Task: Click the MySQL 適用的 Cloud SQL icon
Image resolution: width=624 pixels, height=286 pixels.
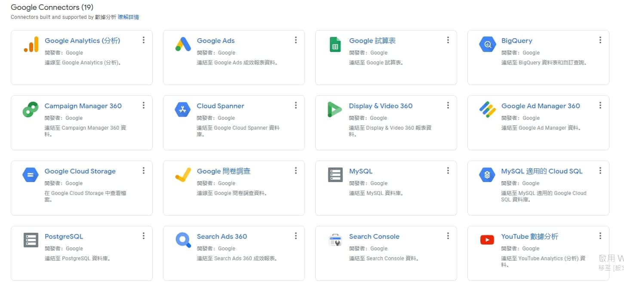Action: point(487,175)
